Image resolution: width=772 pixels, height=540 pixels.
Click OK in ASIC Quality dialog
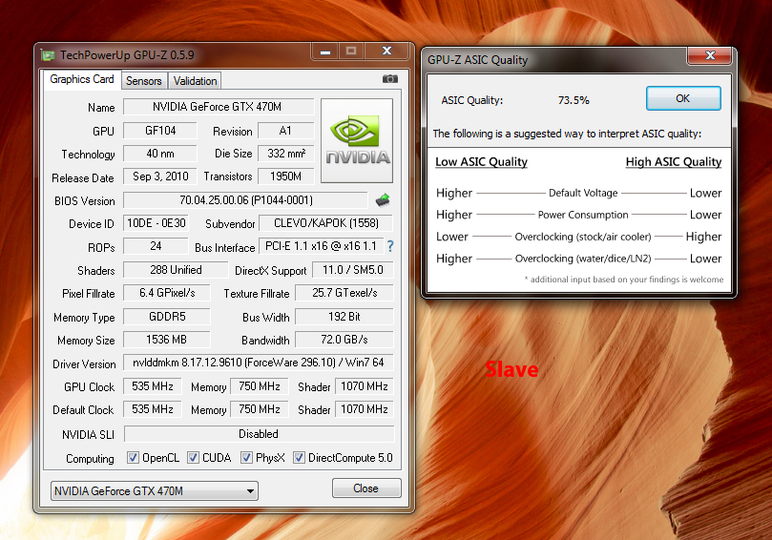tap(683, 98)
